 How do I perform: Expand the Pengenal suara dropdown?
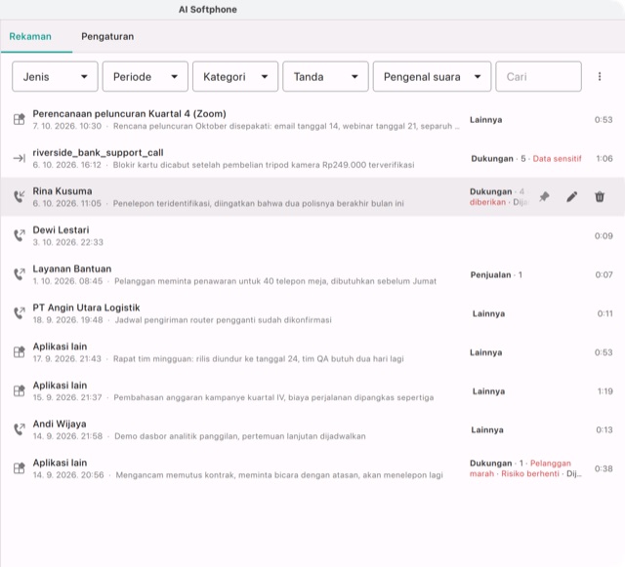[432, 76]
